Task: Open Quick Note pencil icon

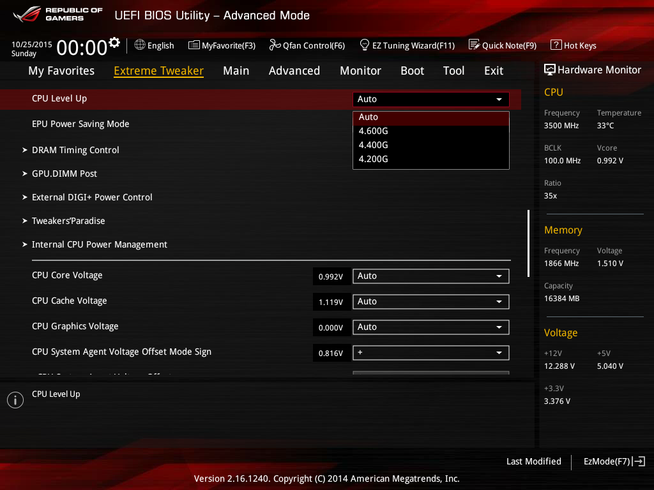Action: pyautogui.click(x=475, y=45)
